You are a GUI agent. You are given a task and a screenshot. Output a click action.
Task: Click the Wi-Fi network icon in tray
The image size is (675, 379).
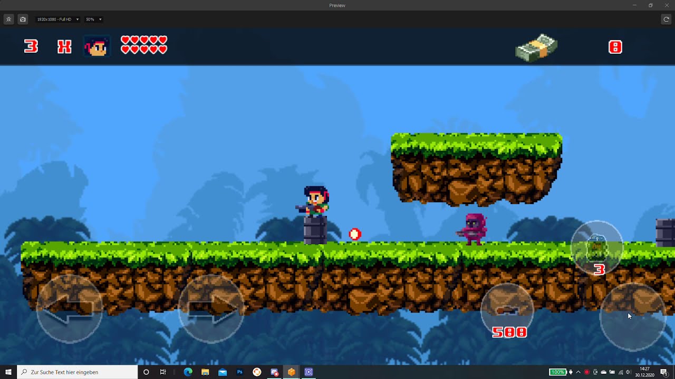621,372
